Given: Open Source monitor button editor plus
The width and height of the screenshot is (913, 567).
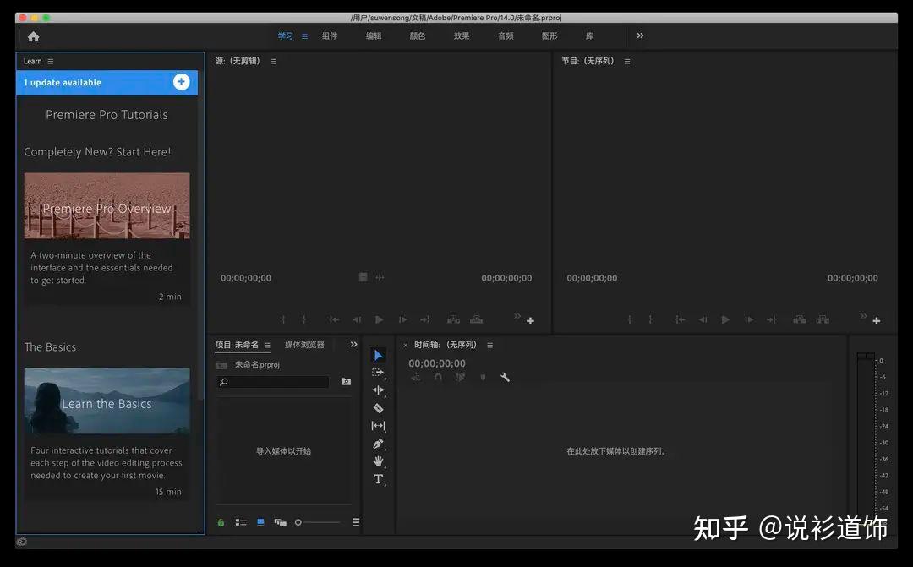Looking at the screenshot, I should pos(530,321).
